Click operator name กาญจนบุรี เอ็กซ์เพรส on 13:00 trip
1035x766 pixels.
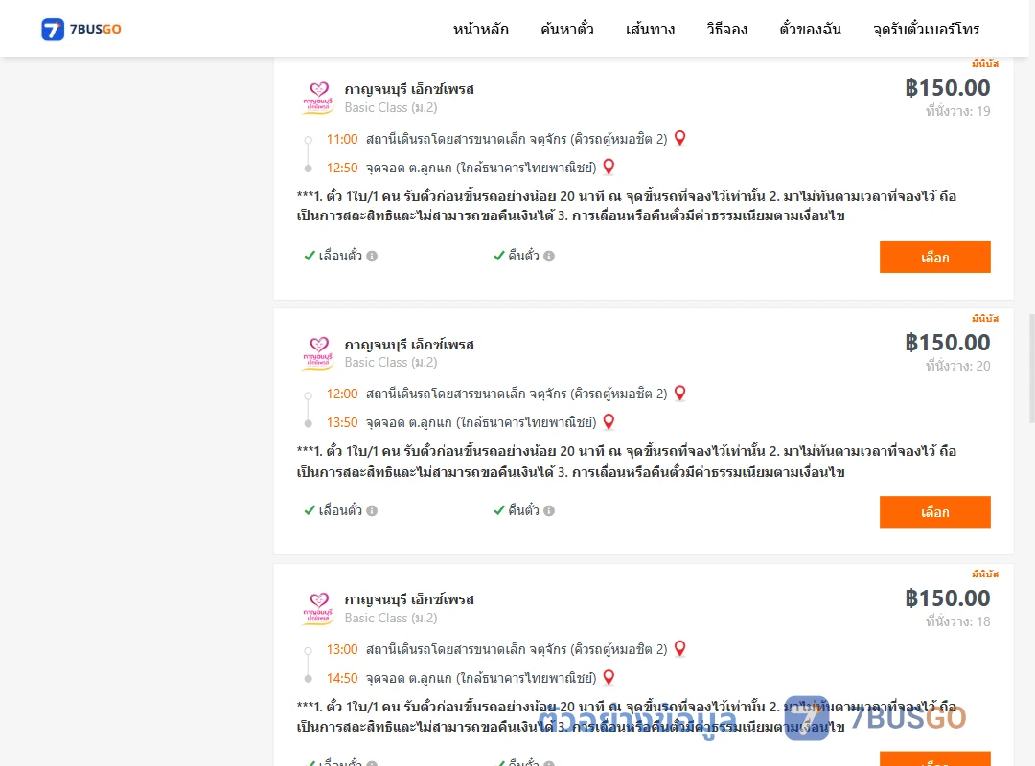[x=409, y=599]
